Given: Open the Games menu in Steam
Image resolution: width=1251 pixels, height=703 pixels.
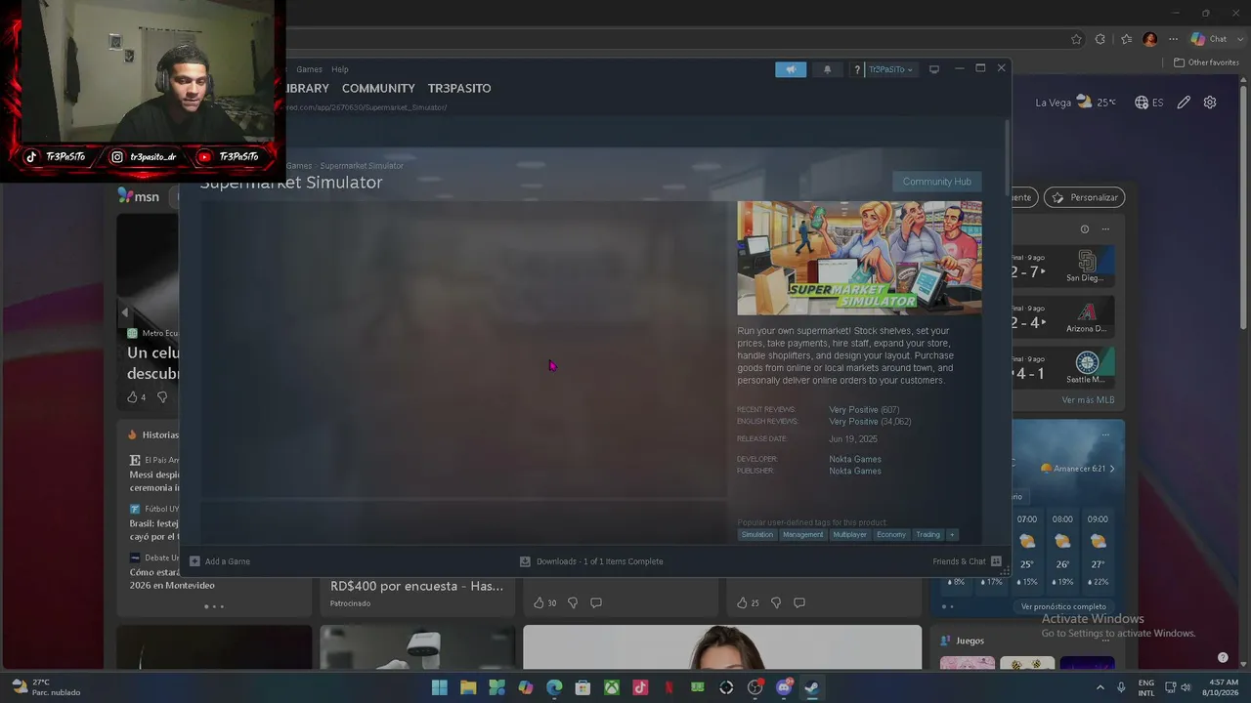Looking at the screenshot, I should 309,69.
